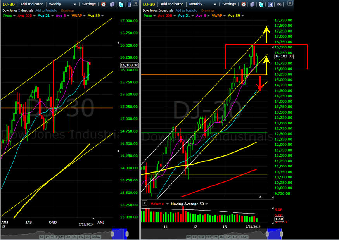This screenshot has height=240, width=339.
Task: Expand Avg 21 options in Monthly chart
Action: tap(193, 16)
